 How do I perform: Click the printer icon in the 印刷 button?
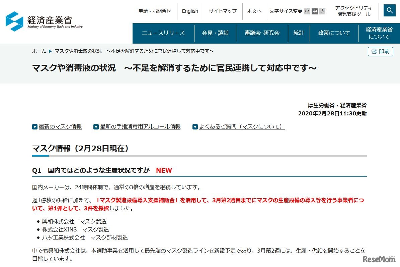point(374,51)
